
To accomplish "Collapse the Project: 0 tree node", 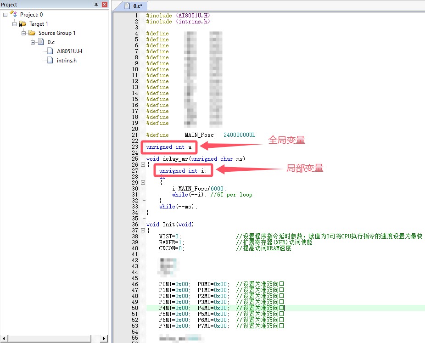I will [x=5, y=15].
